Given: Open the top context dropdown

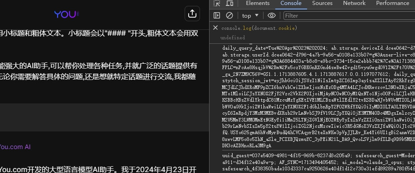Looking at the screenshot, I should point(250,15).
